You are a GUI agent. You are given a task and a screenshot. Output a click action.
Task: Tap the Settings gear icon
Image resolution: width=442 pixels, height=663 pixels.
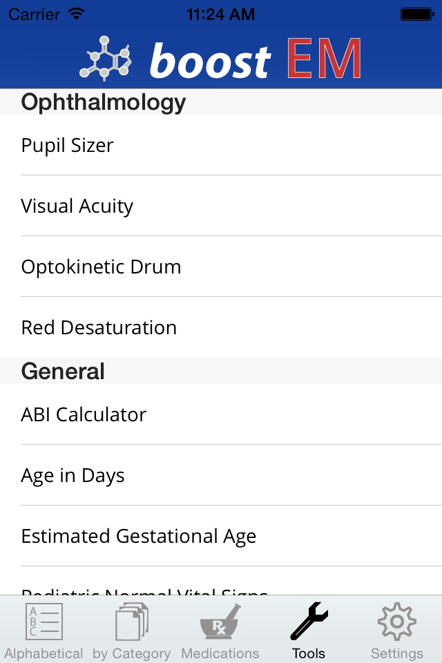click(x=397, y=622)
